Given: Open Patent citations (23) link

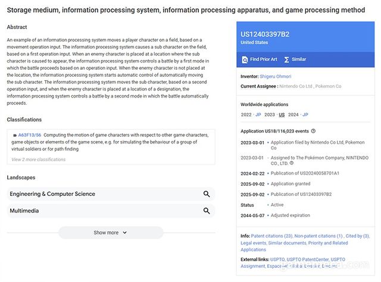Looking at the screenshot, I should coord(271,236).
